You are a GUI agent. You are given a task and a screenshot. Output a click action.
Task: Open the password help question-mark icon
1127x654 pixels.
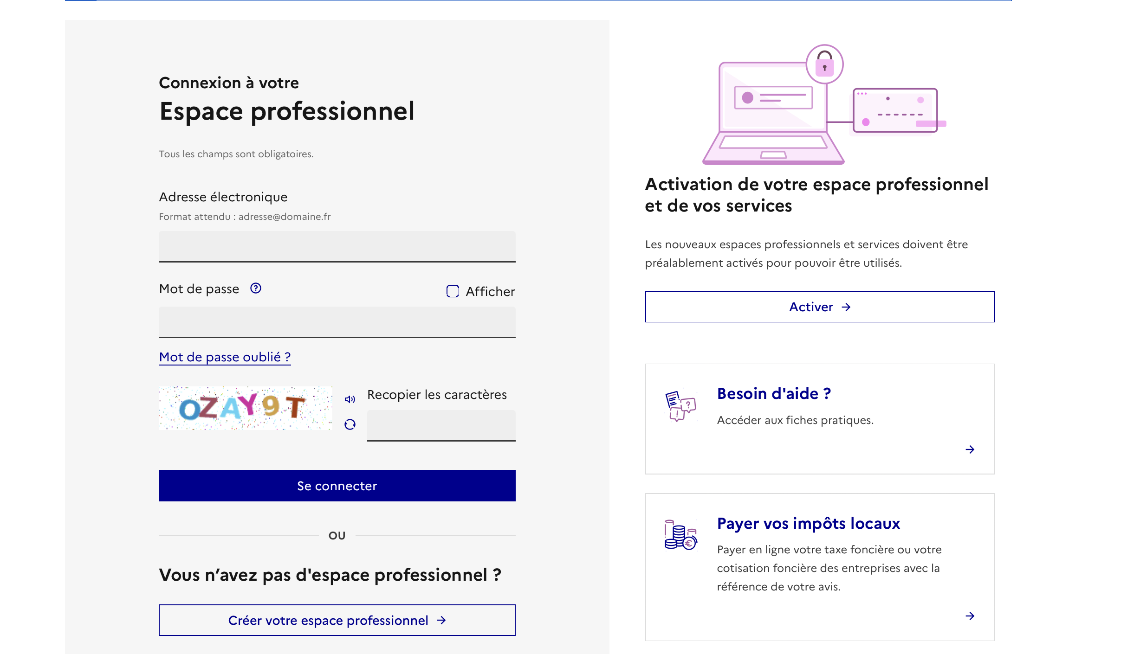[256, 289]
